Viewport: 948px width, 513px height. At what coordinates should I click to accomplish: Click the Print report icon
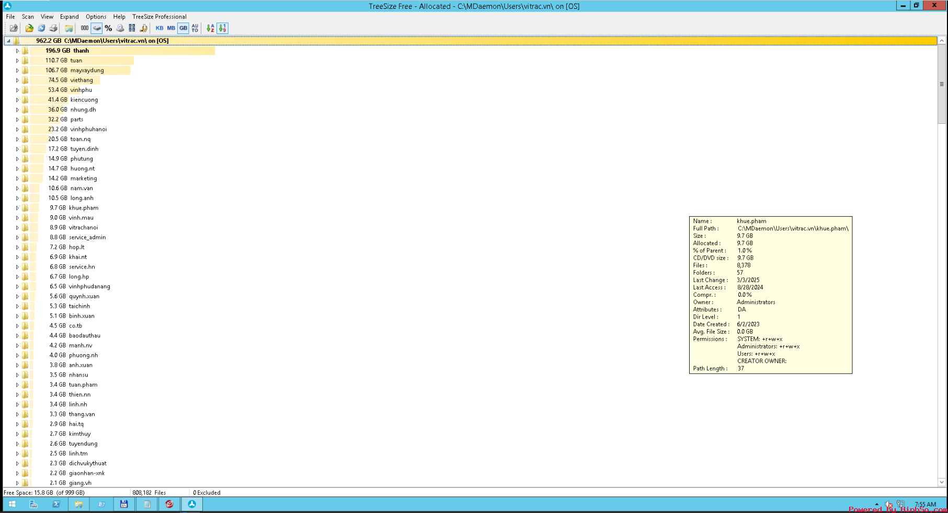(53, 28)
